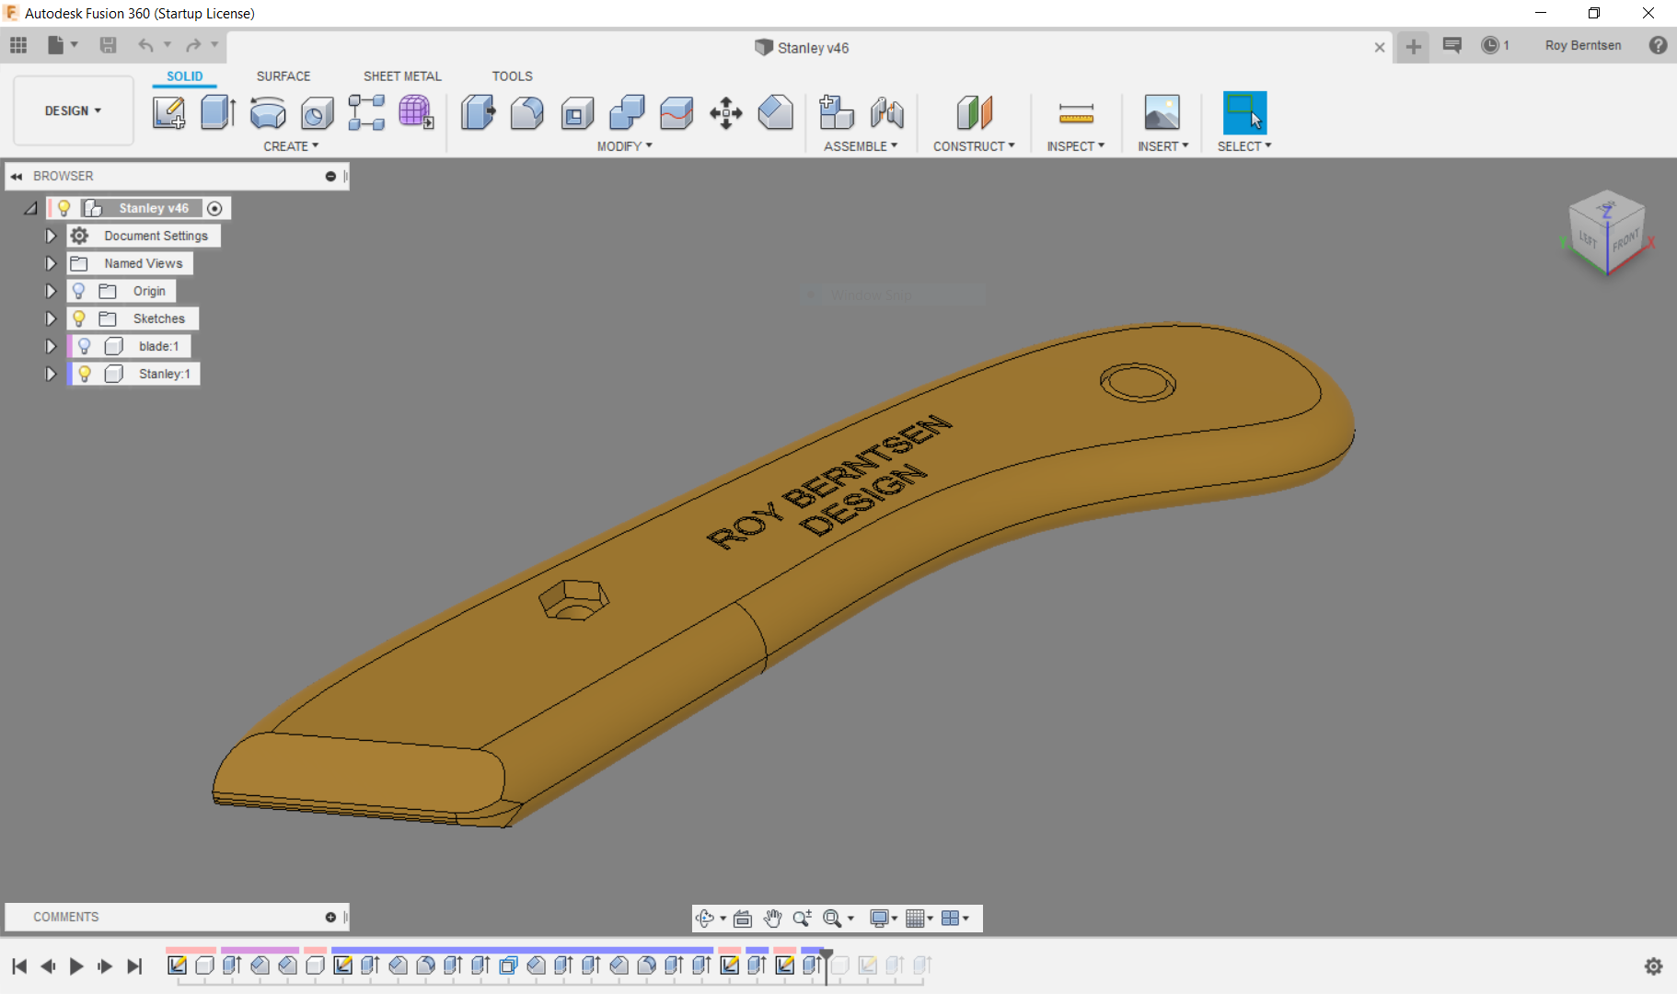Select the Extrude tool in Create
The height and width of the screenshot is (994, 1677).
[x=218, y=112]
